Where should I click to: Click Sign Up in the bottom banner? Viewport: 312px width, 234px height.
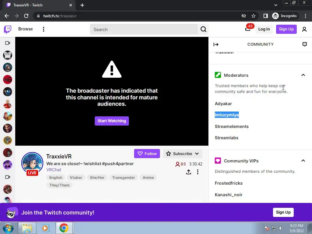283,212
